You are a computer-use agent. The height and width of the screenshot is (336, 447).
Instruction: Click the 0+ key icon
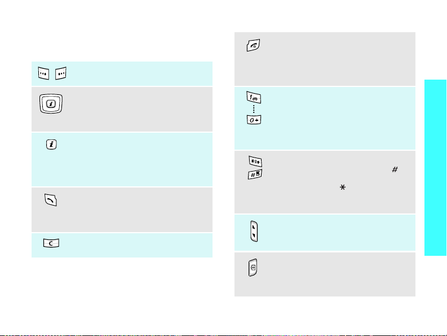pos(254,120)
